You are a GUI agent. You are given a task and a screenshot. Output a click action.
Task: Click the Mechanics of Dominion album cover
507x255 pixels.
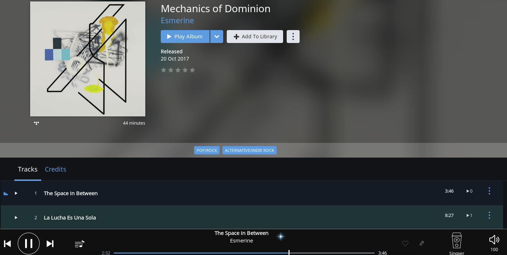click(88, 59)
